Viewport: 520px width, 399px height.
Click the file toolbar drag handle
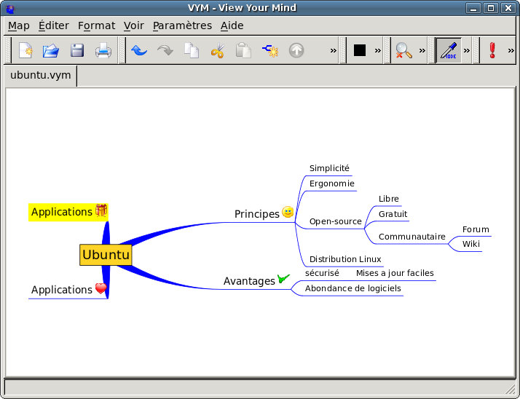pyautogui.click(x=7, y=50)
